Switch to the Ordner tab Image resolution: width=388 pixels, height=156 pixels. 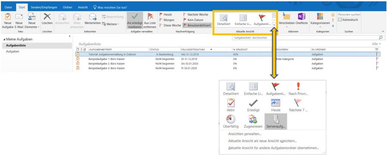[67, 7]
